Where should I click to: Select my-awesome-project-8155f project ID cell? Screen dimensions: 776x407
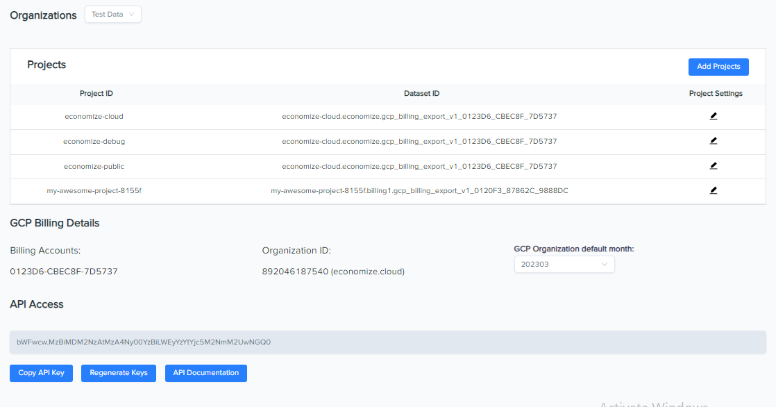(x=94, y=190)
